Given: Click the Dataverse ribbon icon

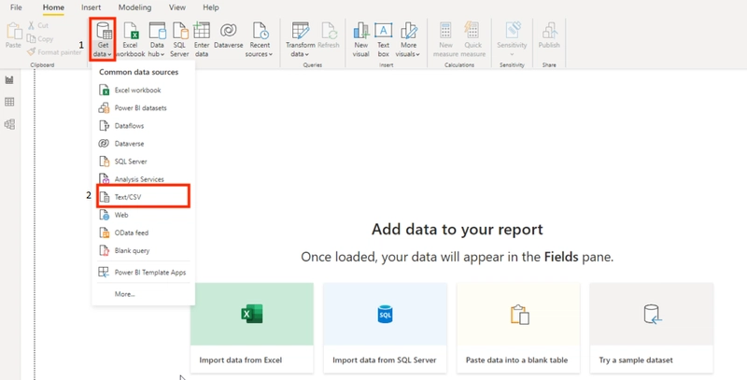Looking at the screenshot, I should click(x=229, y=35).
